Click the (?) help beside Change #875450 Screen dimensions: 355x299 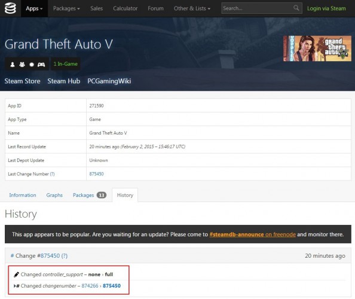tap(65, 256)
